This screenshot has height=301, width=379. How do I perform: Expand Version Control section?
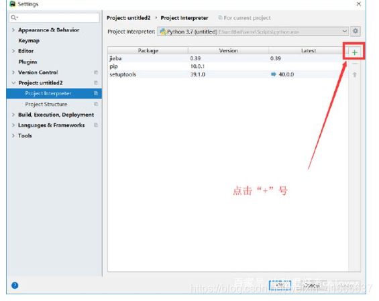click(x=13, y=72)
